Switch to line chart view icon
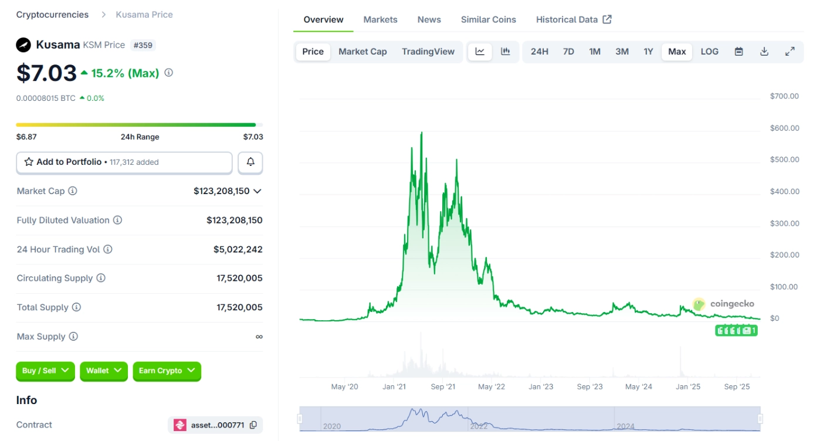Viewport: 820px width, 441px height. tap(480, 52)
